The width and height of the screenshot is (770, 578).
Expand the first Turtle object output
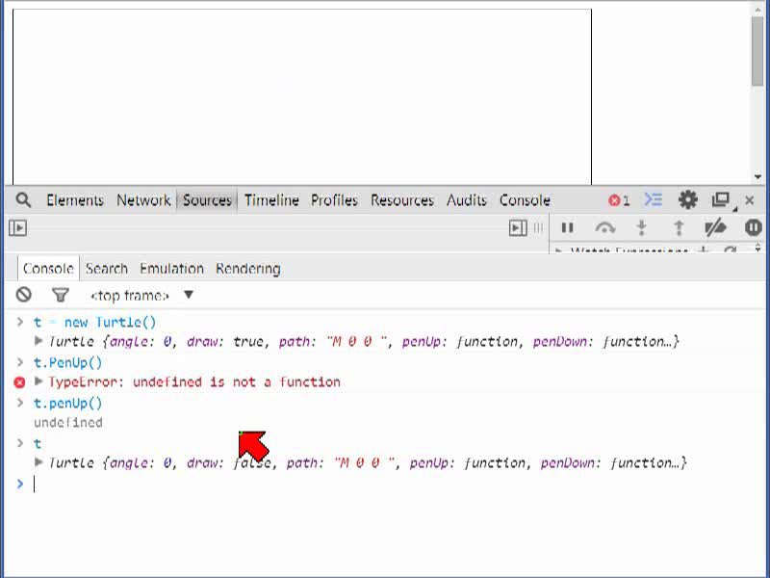point(38,340)
